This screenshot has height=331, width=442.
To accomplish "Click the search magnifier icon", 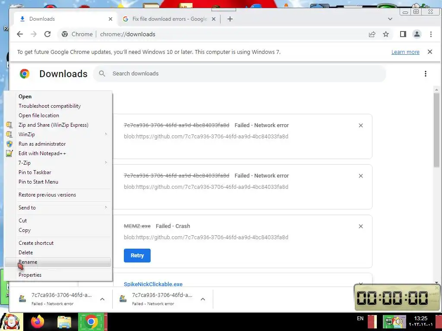I will click(102, 74).
